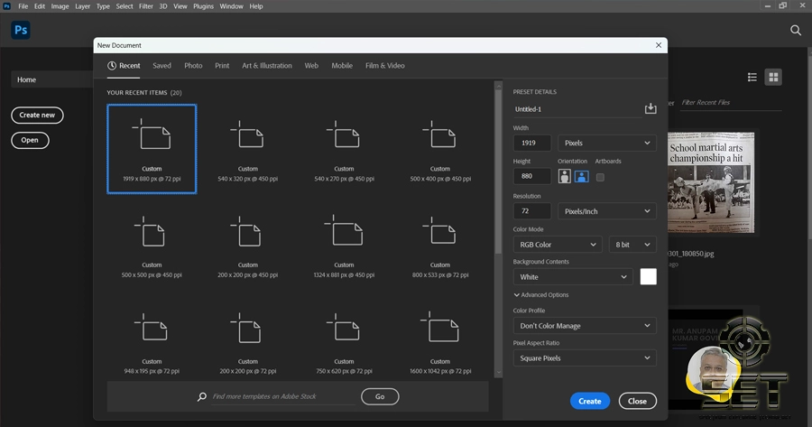Viewport: 812px width, 427px height.
Task: Toggle the Artboards checkbox
Action: [x=600, y=177]
